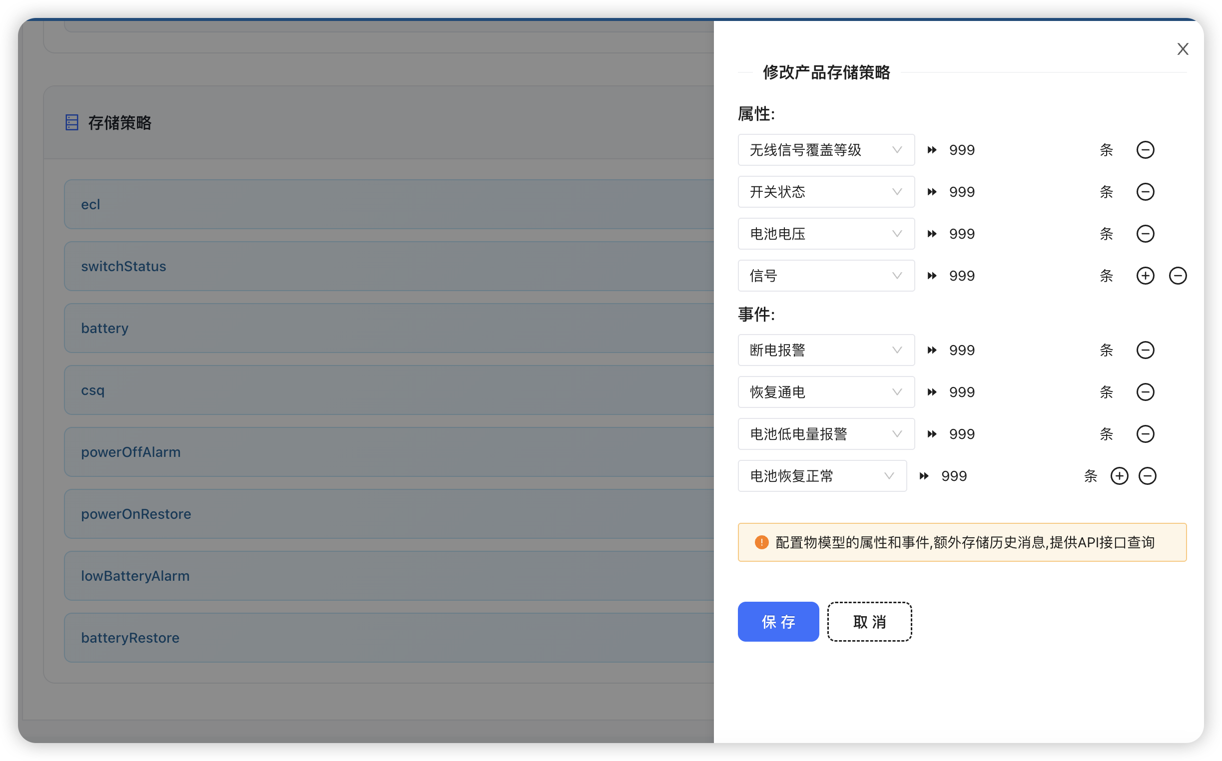The image size is (1222, 761).
Task: Remove the 电池低电量报警 event row
Action: pyautogui.click(x=1146, y=434)
